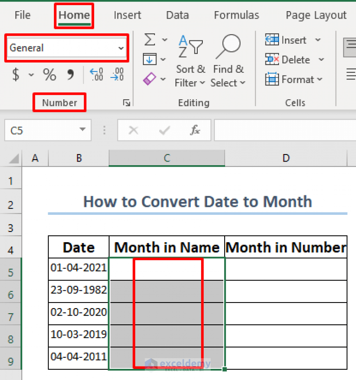The height and width of the screenshot is (380, 356).
Task: Apply AutoSum with the Sigma icon
Action: 151,39
